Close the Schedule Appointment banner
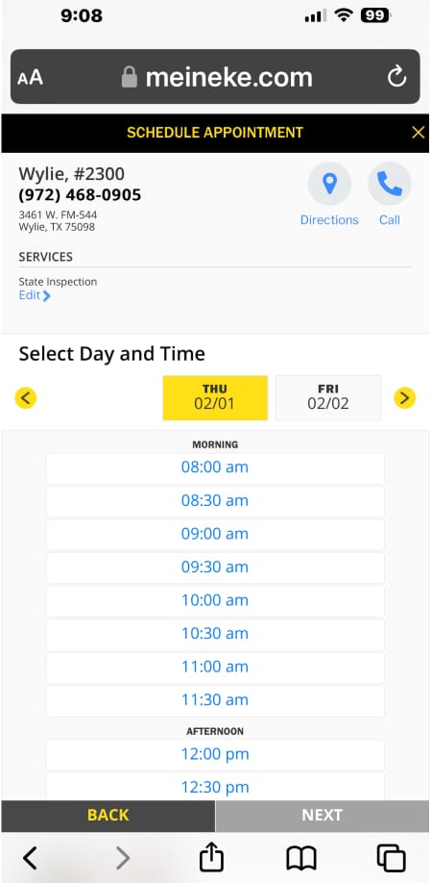This screenshot has width=432, height=883. pos(418,133)
